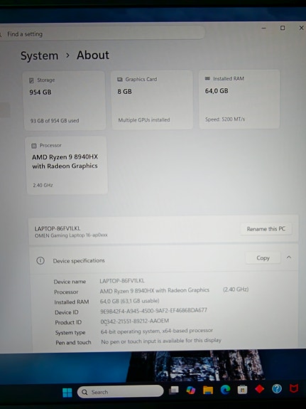This screenshot has width=306, height=409.
Task: Click Multiple GPUs installed text
Action: [x=144, y=120]
